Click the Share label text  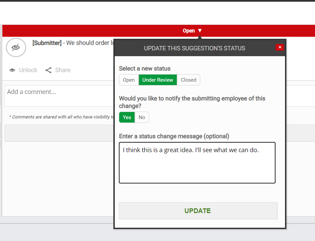[x=62, y=70]
